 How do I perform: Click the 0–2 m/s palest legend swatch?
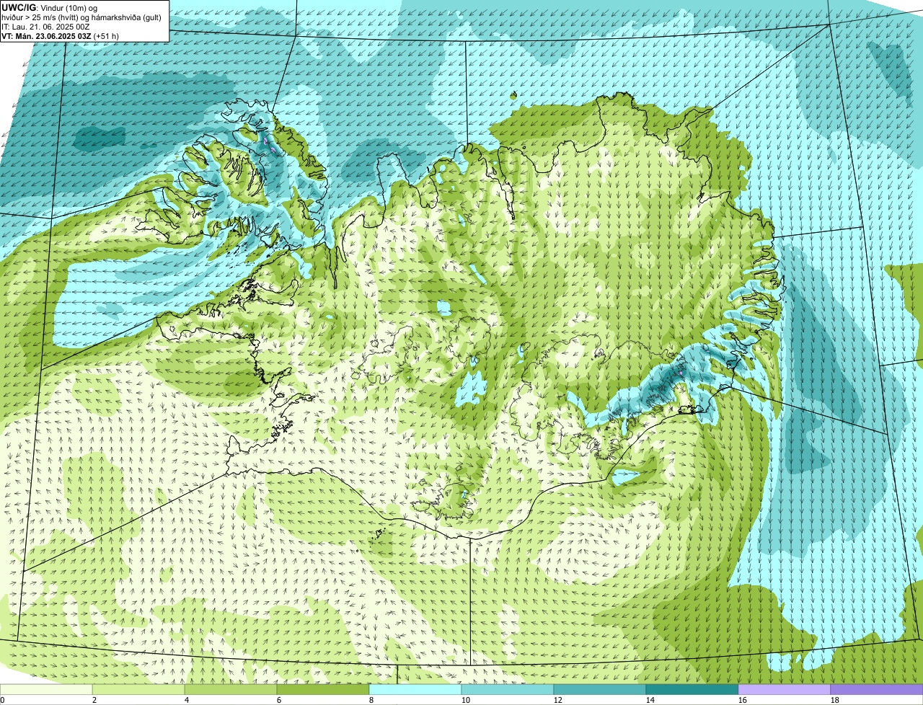click(46, 690)
